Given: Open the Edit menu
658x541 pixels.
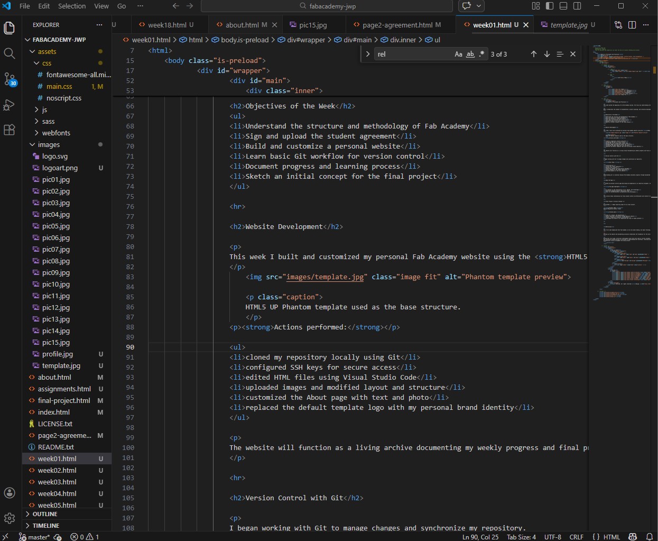Looking at the screenshot, I should pos(44,6).
